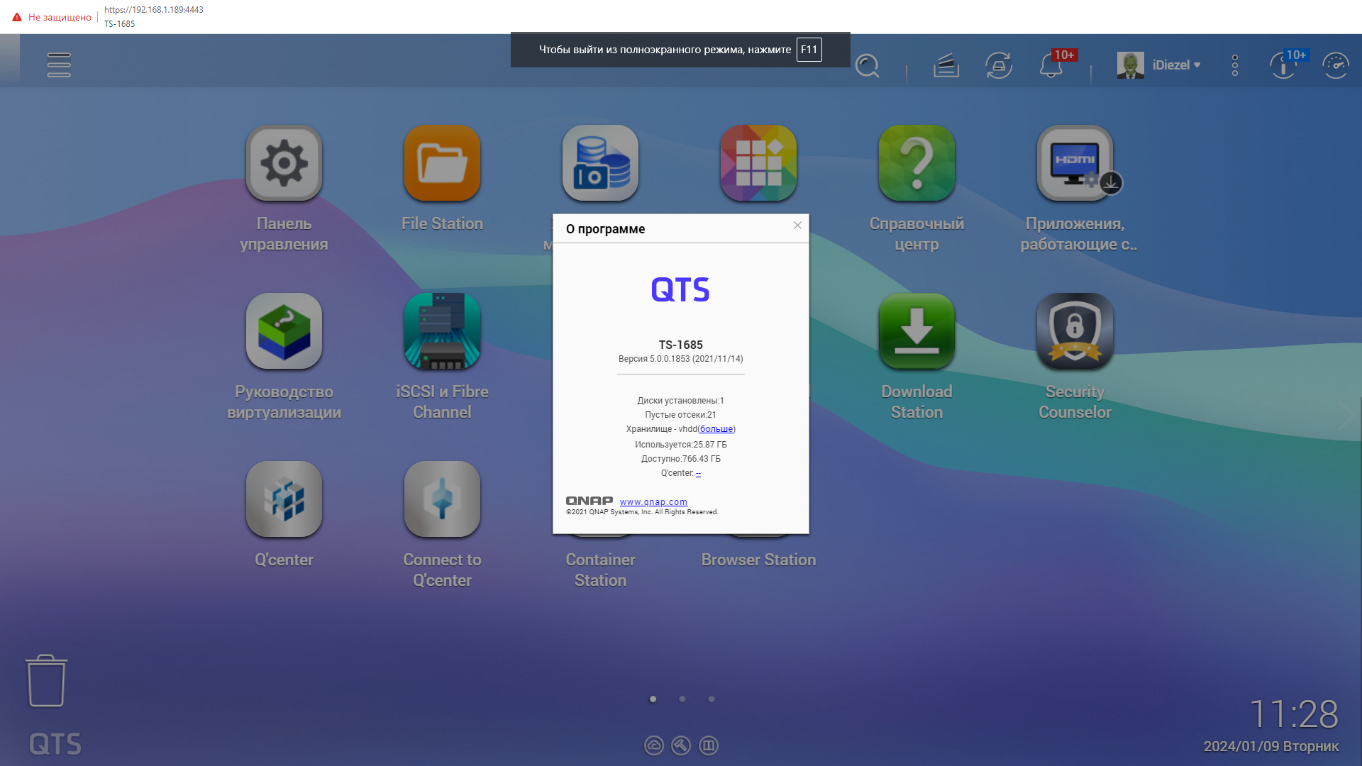Viewport: 1362px width, 766px height.
Task: Open the File Station app
Action: [442, 163]
